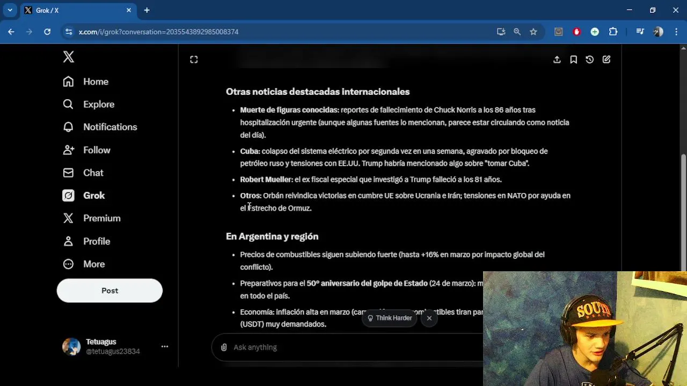Click heading 'En Argentina y región'
Image resolution: width=687 pixels, height=386 pixels.
click(x=272, y=236)
